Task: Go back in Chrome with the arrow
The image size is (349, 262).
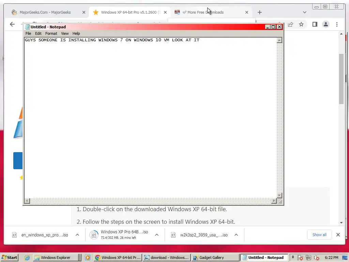Action: 12,24
